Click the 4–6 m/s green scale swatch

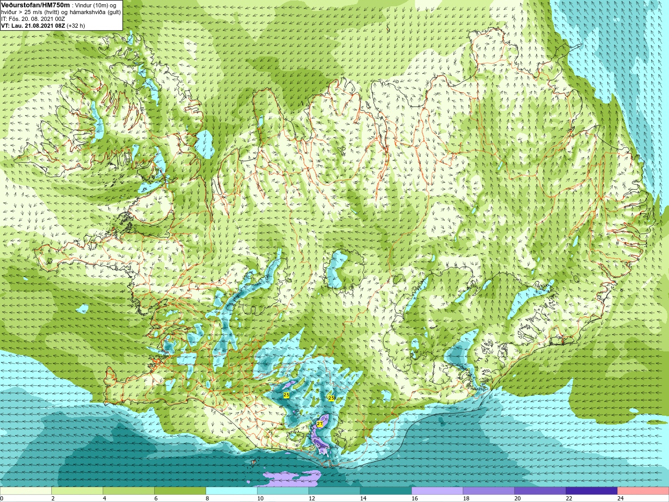(129, 491)
